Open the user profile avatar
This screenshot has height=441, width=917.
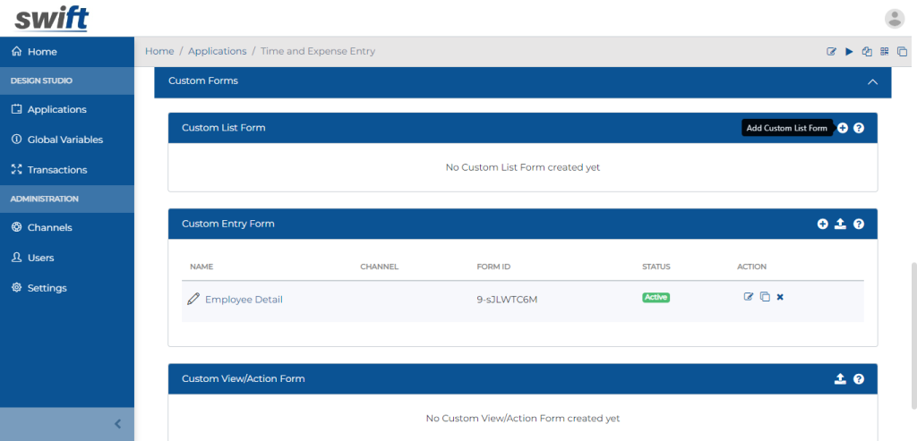pyautogui.click(x=894, y=19)
